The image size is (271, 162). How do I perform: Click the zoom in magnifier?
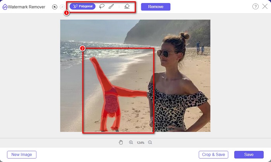point(131,142)
